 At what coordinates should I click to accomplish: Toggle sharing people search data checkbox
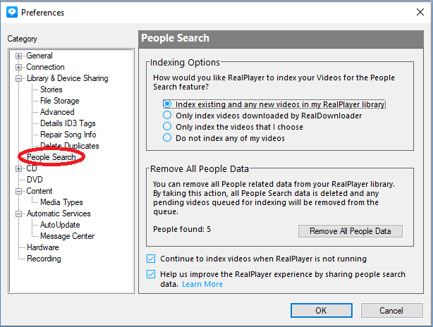[x=151, y=274]
